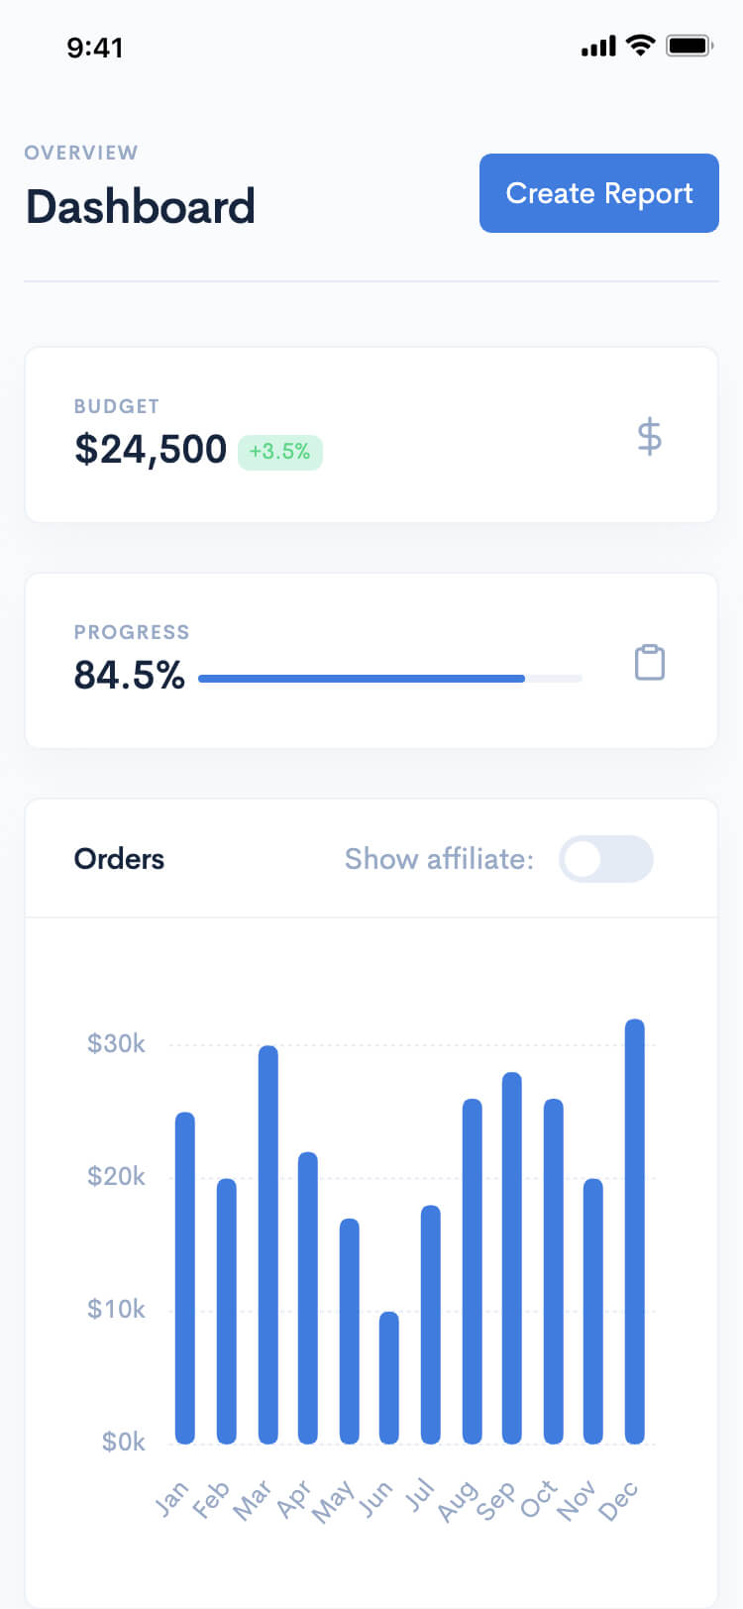Viewport: 743px width, 1609px height.
Task: Click the 84.5% progress bar
Action: pos(390,679)
